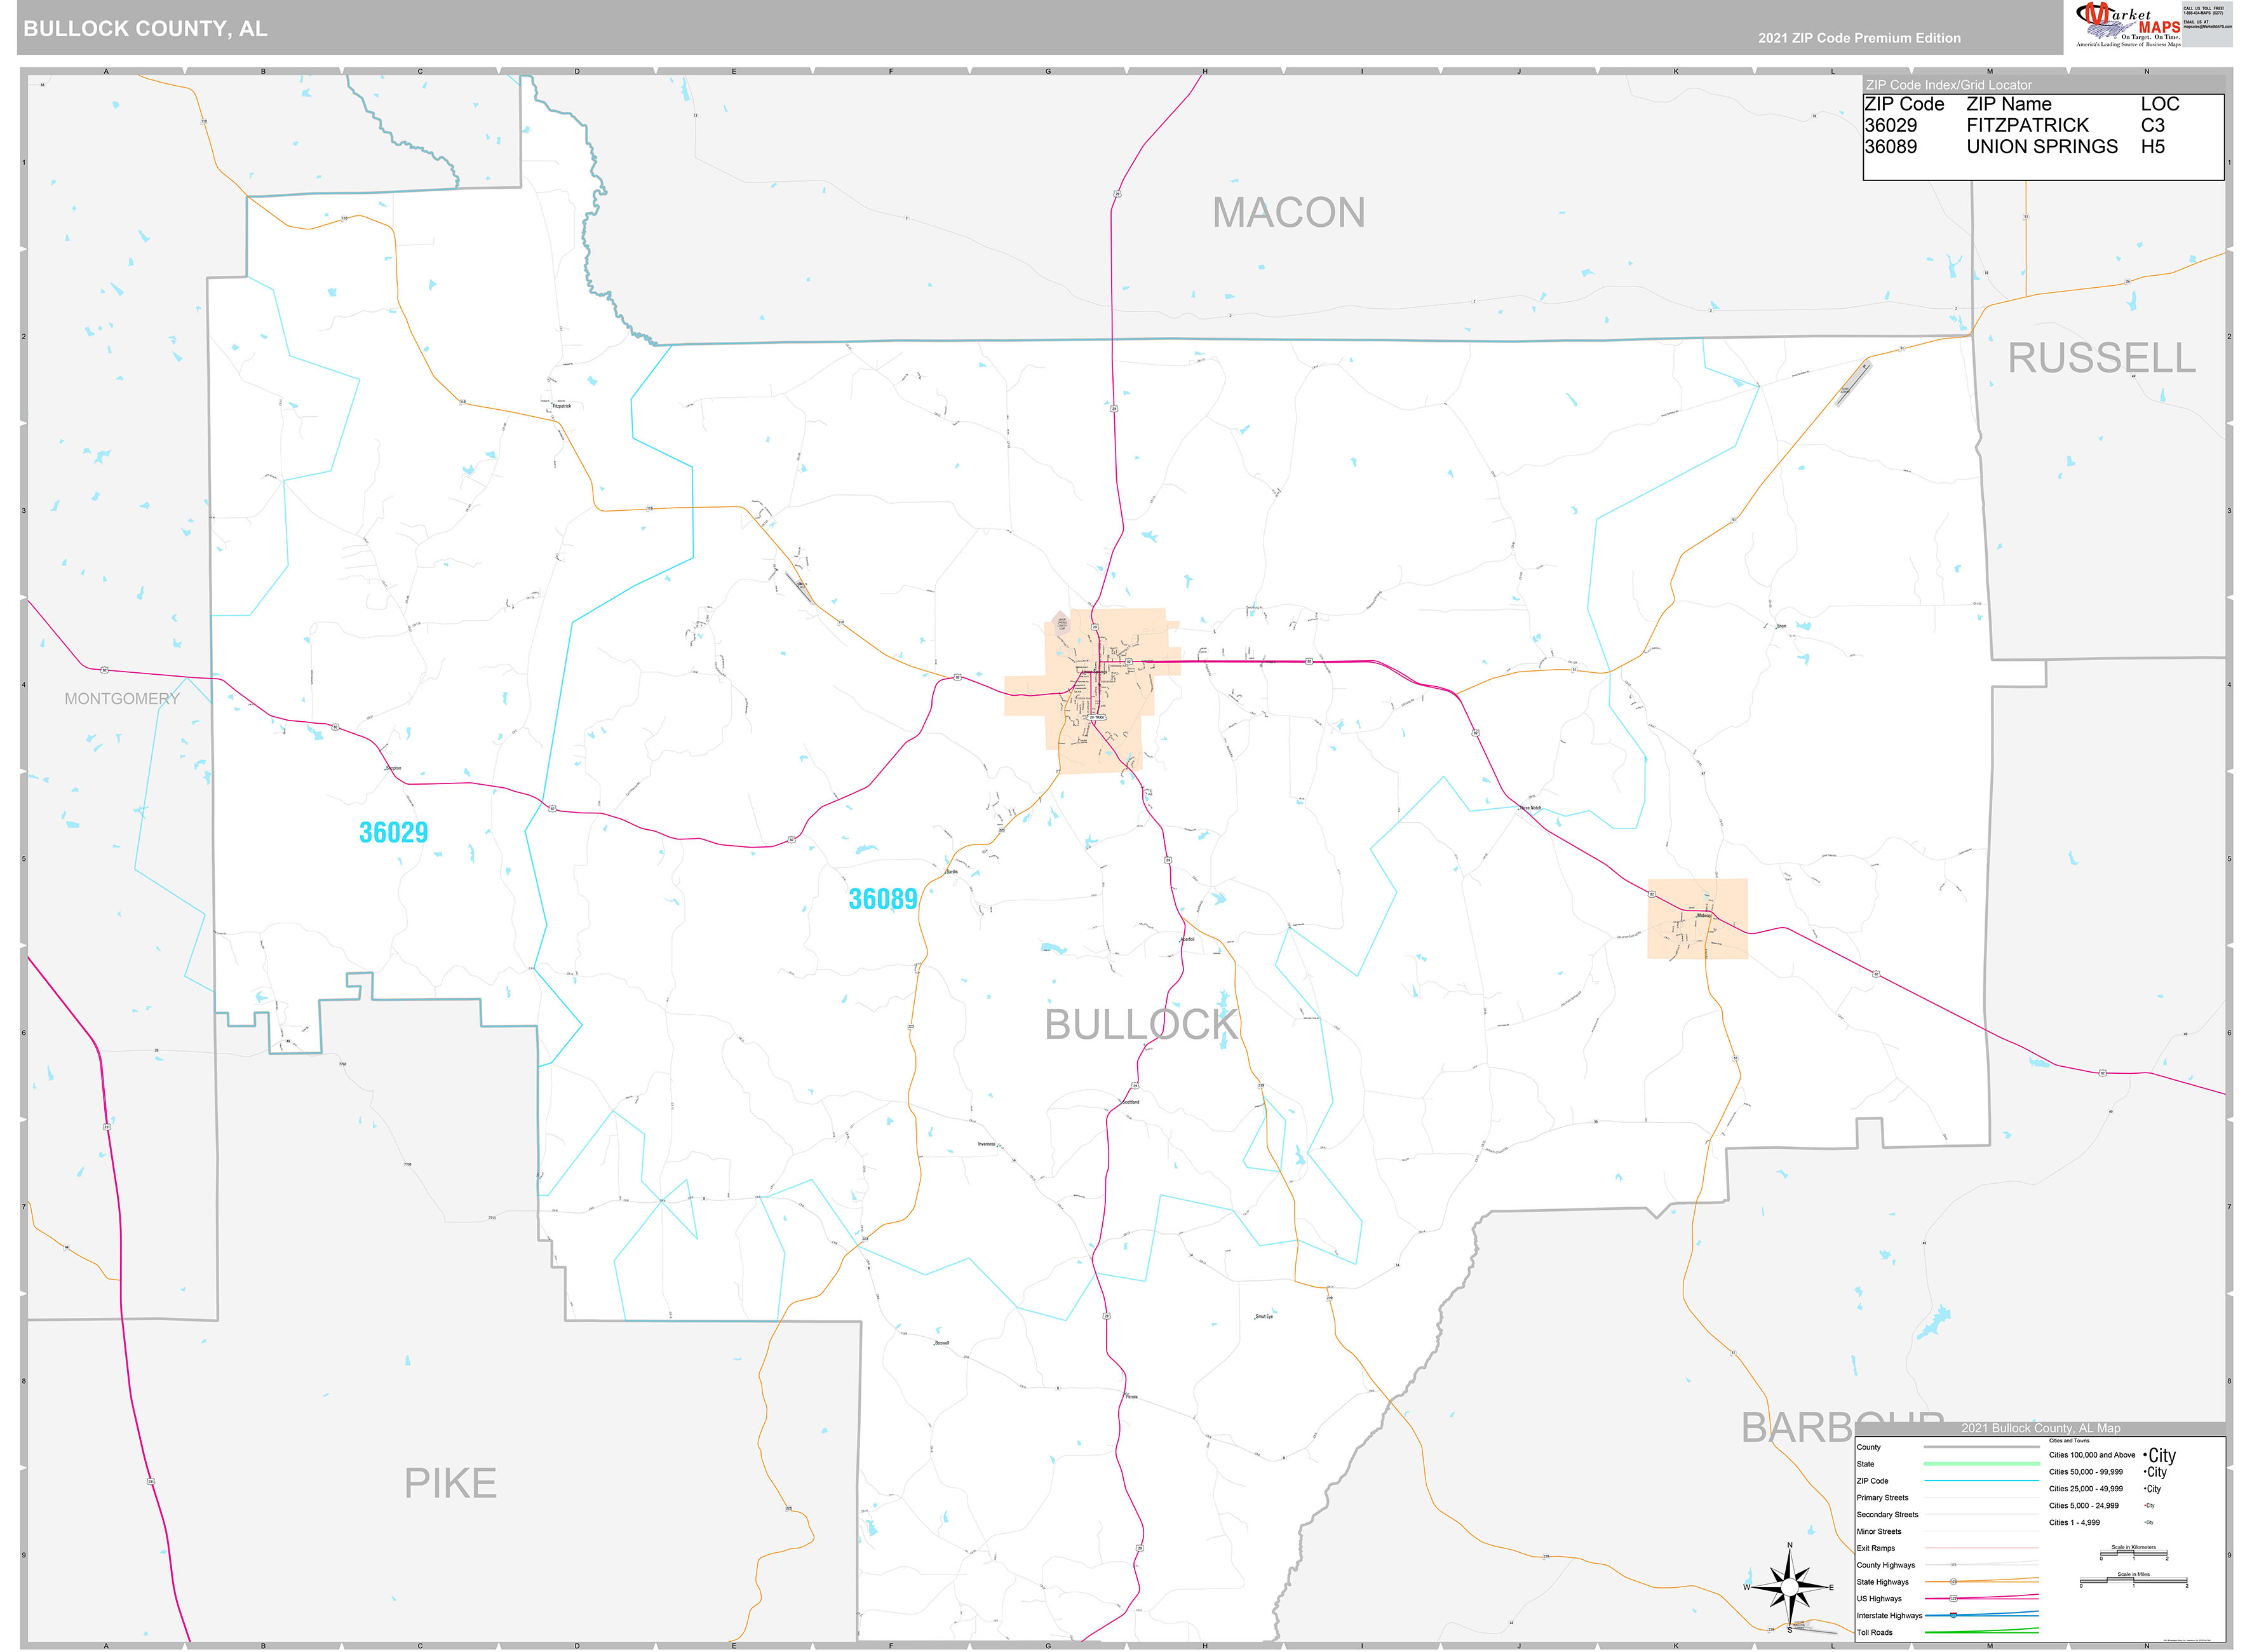Screen dimensions: 2252x1652
Task: Click the County Highways marker symbol in legend
Action: (x=1953, y=1565)
